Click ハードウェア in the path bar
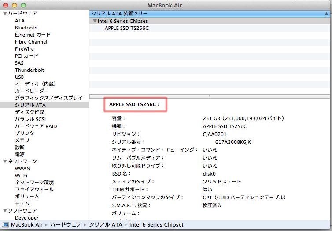Viewport: 332px width, 231px height. pyautogui.click(x=66, y=225)
